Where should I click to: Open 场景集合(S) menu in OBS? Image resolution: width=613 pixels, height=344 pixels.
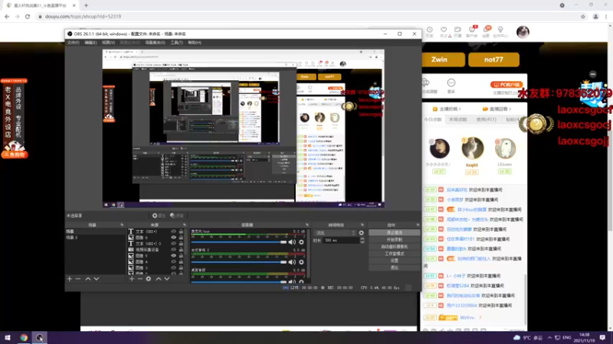coord(156,43)
